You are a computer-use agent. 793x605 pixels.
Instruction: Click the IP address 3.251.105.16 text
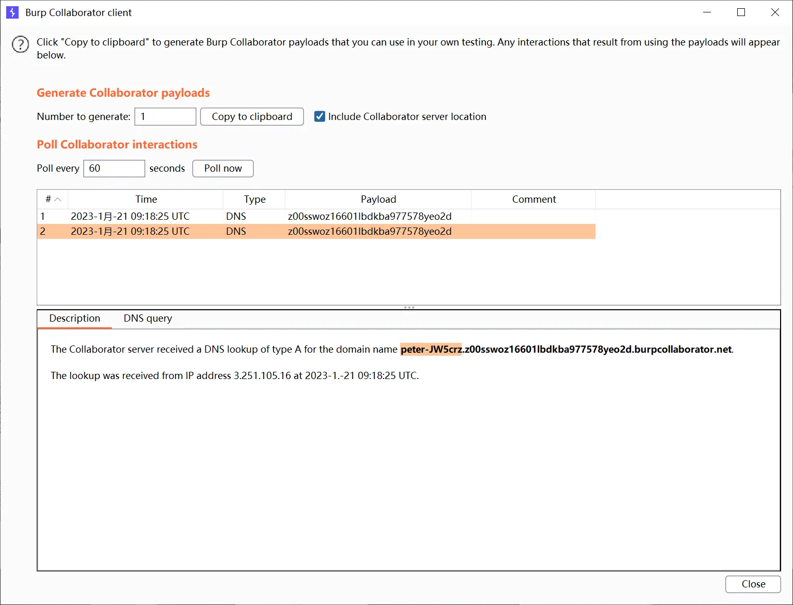(x=263, y=376)
